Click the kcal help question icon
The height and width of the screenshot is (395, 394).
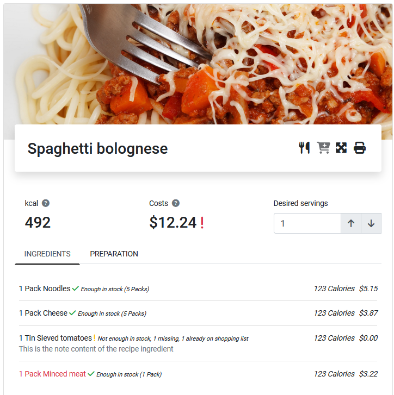[x=46, y=203]
